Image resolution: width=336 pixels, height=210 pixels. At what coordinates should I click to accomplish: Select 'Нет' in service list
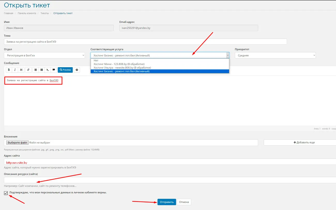click(x=160, y=60)
